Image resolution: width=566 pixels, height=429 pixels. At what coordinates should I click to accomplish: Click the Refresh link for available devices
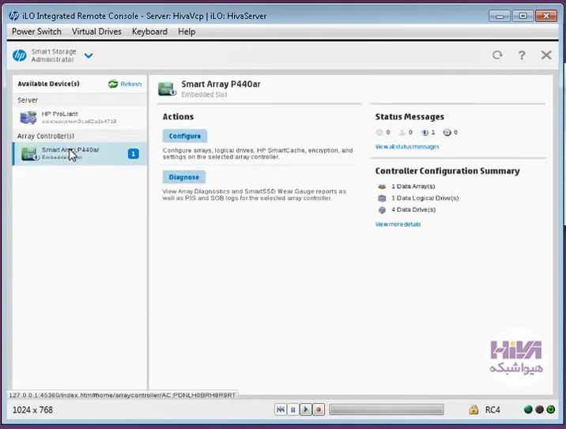point(131,84)
